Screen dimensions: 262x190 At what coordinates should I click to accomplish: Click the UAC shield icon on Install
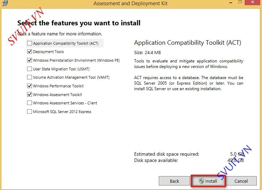202,181
